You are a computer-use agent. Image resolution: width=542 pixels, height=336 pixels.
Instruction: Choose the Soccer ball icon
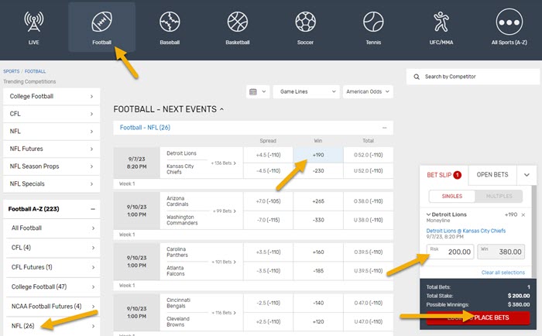304,22
